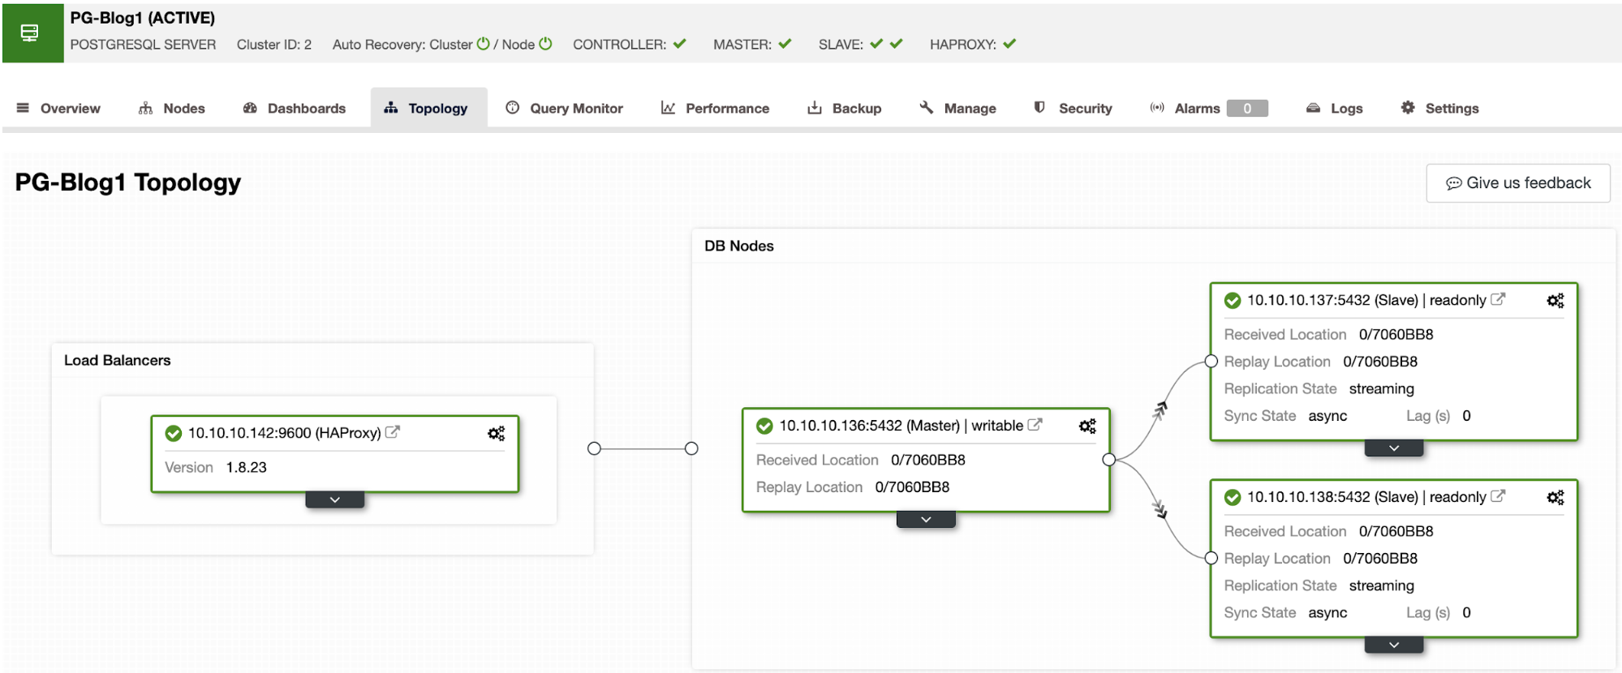Open HAProxy 10.10.10.142 external link icon
This screenshot has height=673, width=1622.
pos(393,432)
